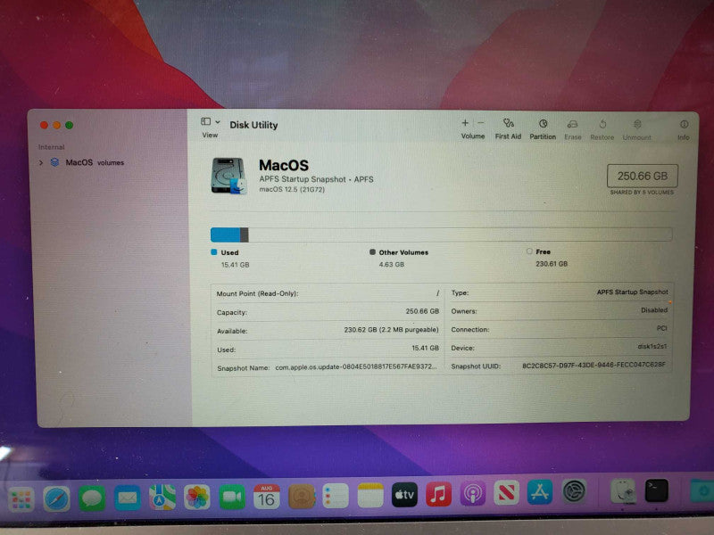Click the macOS 12.5 (21G72) version text
This screenshot has height=535, width=714.
click(292, 189)
